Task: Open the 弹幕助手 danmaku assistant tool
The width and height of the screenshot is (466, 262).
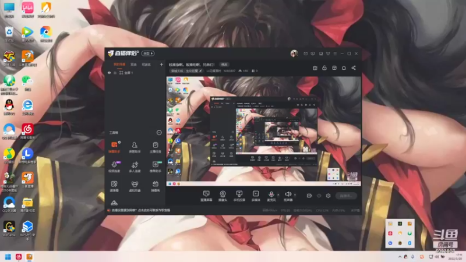Action: [114, 147]
